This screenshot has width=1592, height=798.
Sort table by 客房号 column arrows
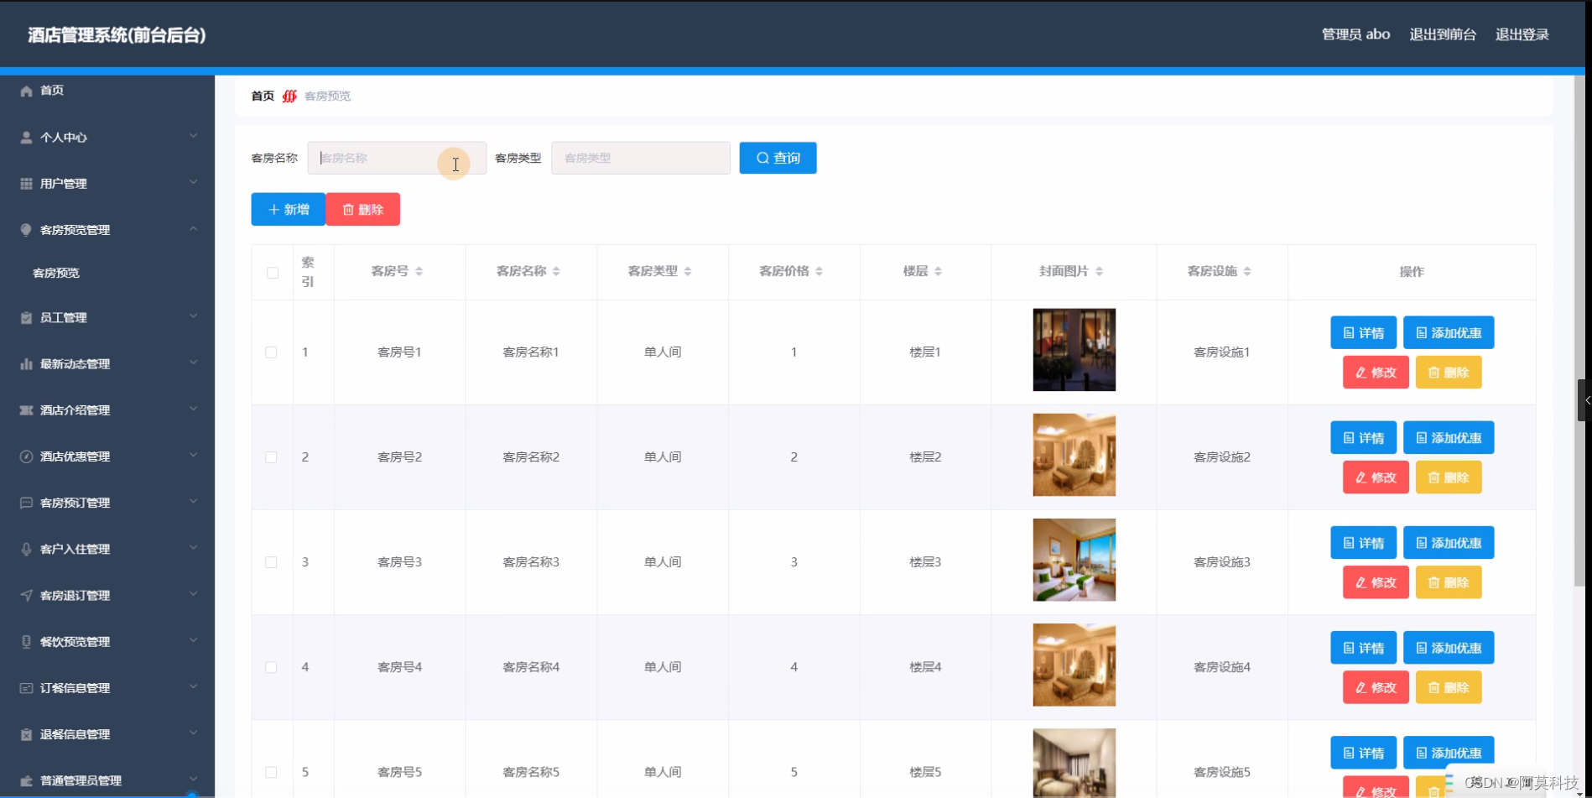tap(419, 271)
